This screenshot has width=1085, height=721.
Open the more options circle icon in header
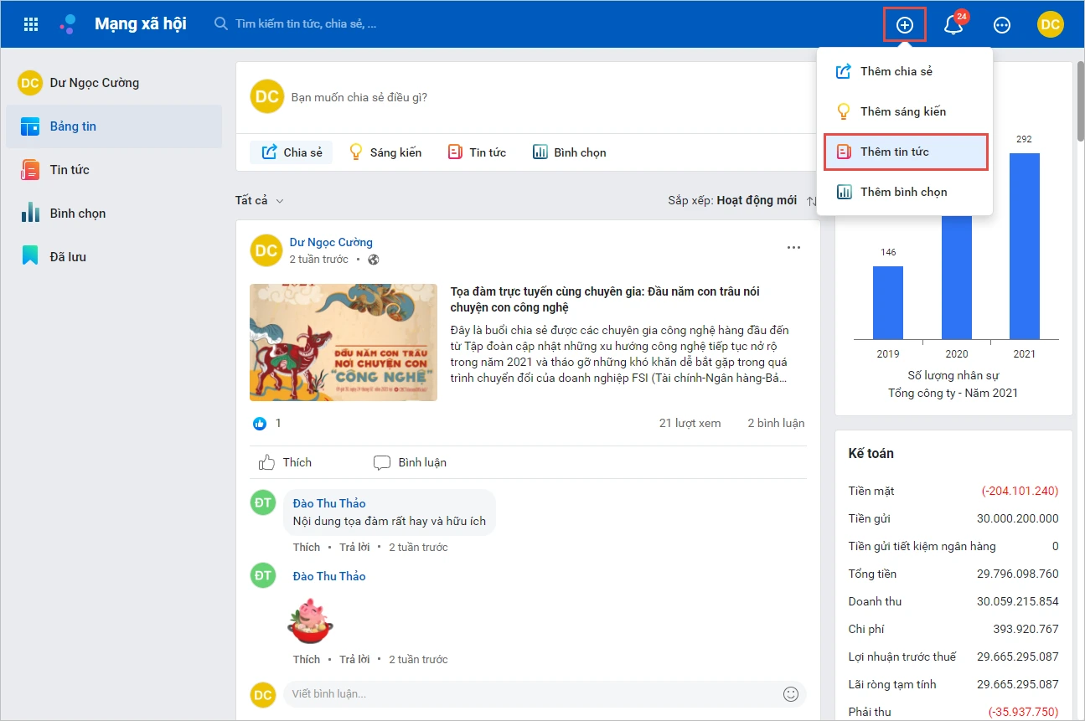point(1001,24)
